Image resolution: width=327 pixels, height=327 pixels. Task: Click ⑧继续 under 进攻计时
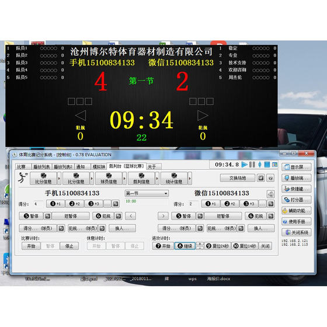[185, 246]
